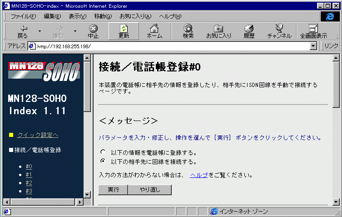Click the 接続/電話帳登録 sidebar heading
This screenshot has width=342, height=217.
tap(38, 150)
